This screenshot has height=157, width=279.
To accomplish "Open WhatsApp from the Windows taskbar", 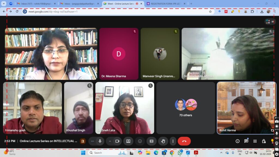I will (x=180, y=153).
